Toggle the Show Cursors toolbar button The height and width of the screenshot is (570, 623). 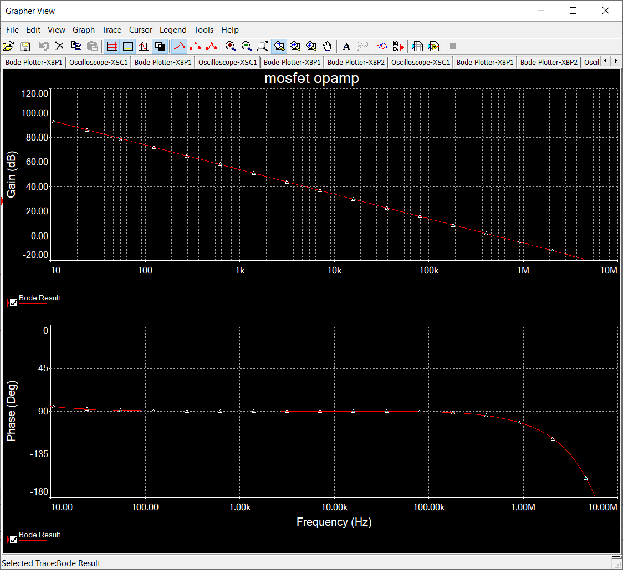pos(144,46)
